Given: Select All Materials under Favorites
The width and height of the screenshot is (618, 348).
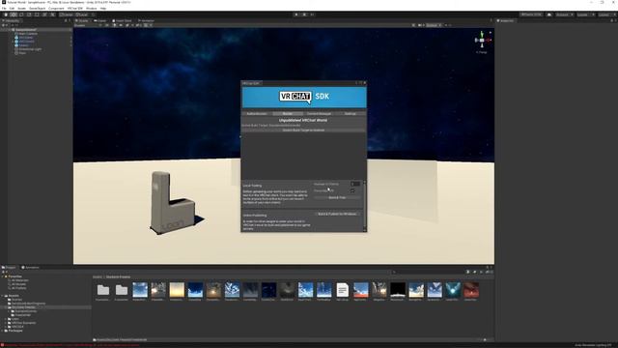Looking at the screenshot, I should pyautogui.click(x=18, y=280).
